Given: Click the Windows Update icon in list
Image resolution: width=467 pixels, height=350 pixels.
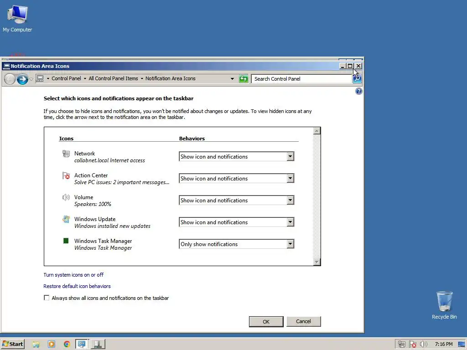Looking at the screenshot, I should pos(66,219).
